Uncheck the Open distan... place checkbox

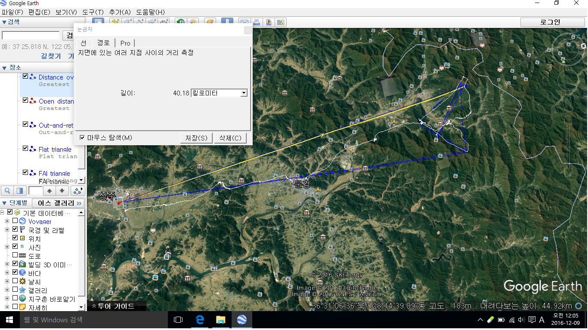pos(25,101)
